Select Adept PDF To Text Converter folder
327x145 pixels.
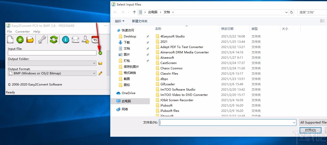(182, 47)
